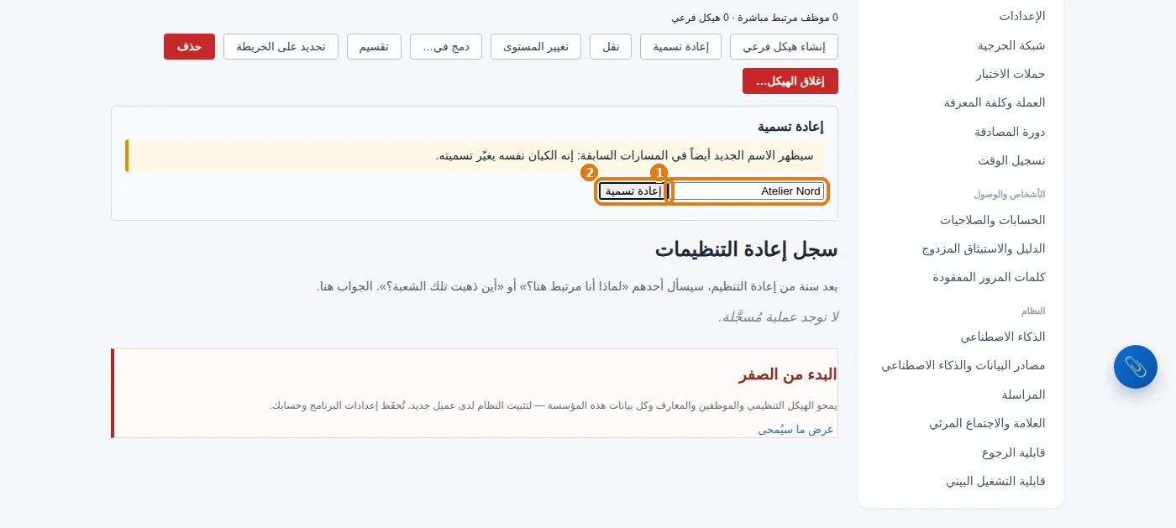Open قابلية التشغيل البيني sidebar item

(x=995, y=481)
